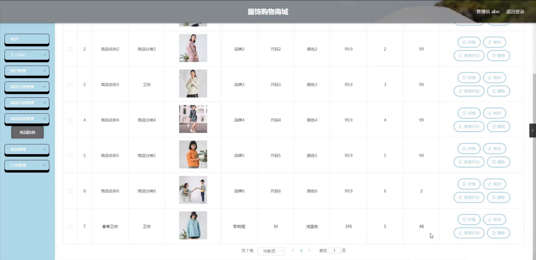Click the vertical page scrollbar
The image size is (536, 260).
534,167
